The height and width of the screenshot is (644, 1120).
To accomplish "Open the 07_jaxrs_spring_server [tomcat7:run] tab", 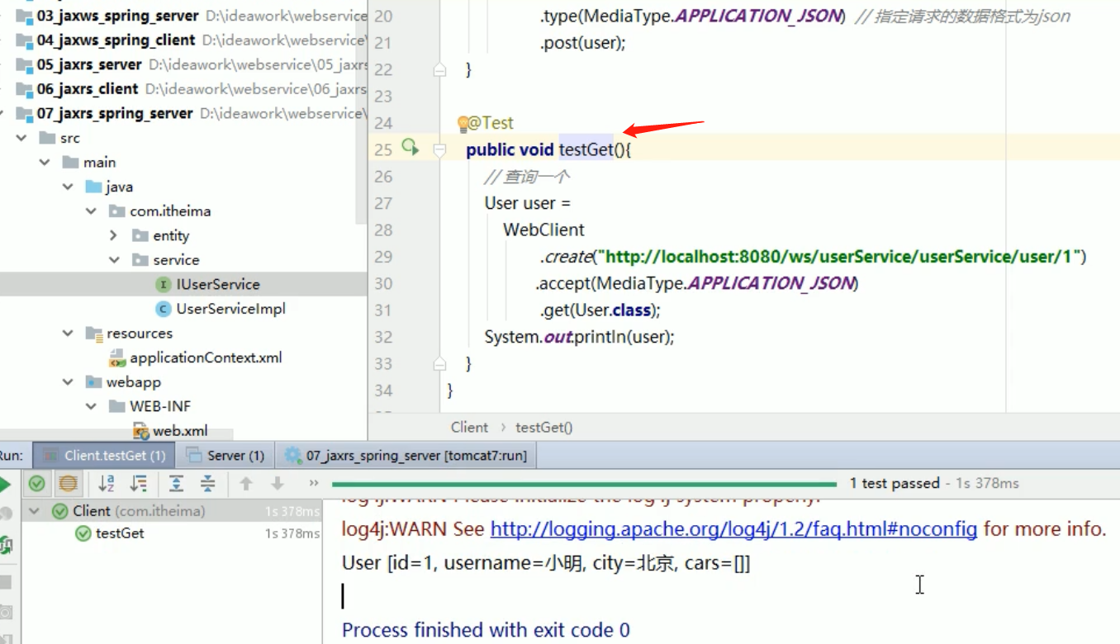I will [x=406, y=455].
